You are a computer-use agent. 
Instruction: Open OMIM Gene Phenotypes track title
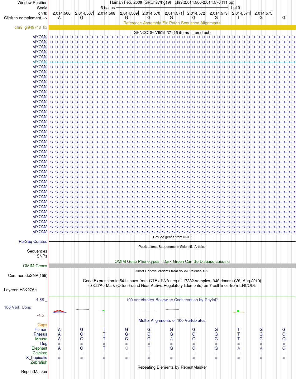[172, 261]
